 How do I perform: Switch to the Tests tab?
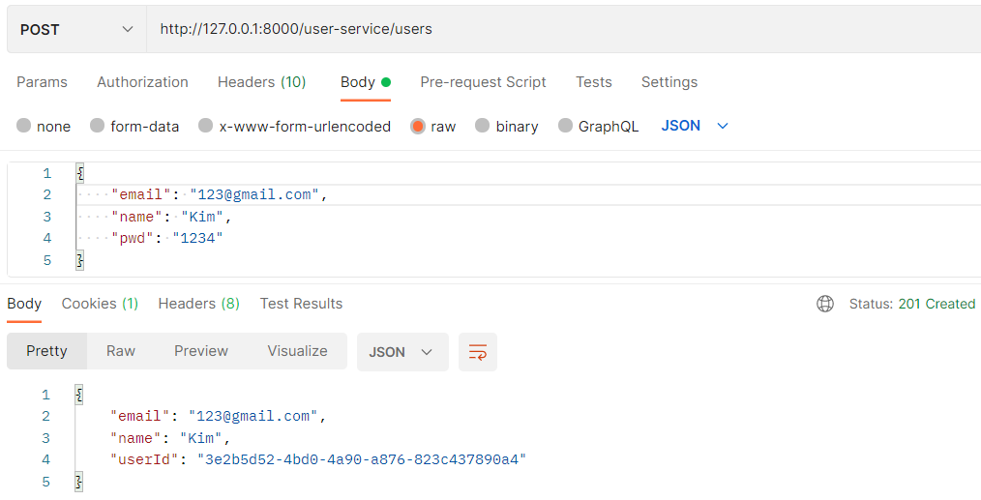[x=594, y=82]
